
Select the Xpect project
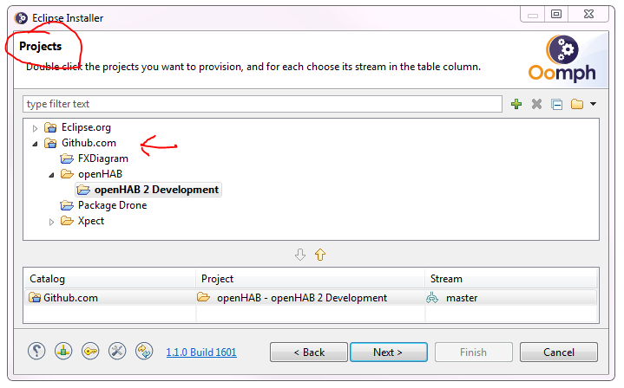click(x=91, y=221)
